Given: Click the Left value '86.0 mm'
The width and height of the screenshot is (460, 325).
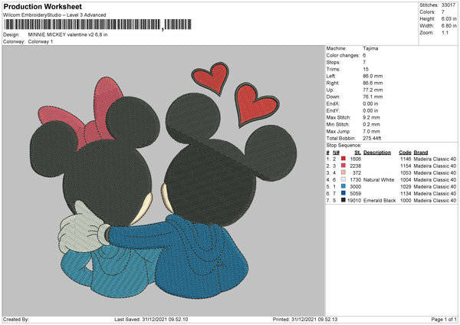Looking at the screenshot, I should [373, 76].
